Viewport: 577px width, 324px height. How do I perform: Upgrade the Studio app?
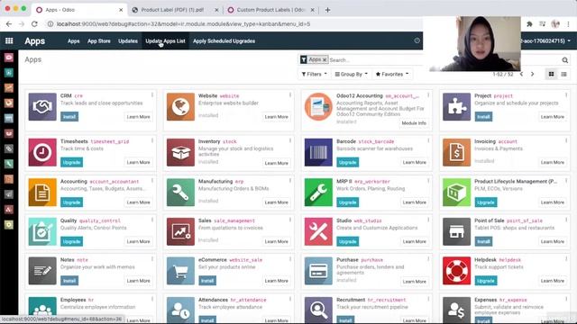[347, 242]
